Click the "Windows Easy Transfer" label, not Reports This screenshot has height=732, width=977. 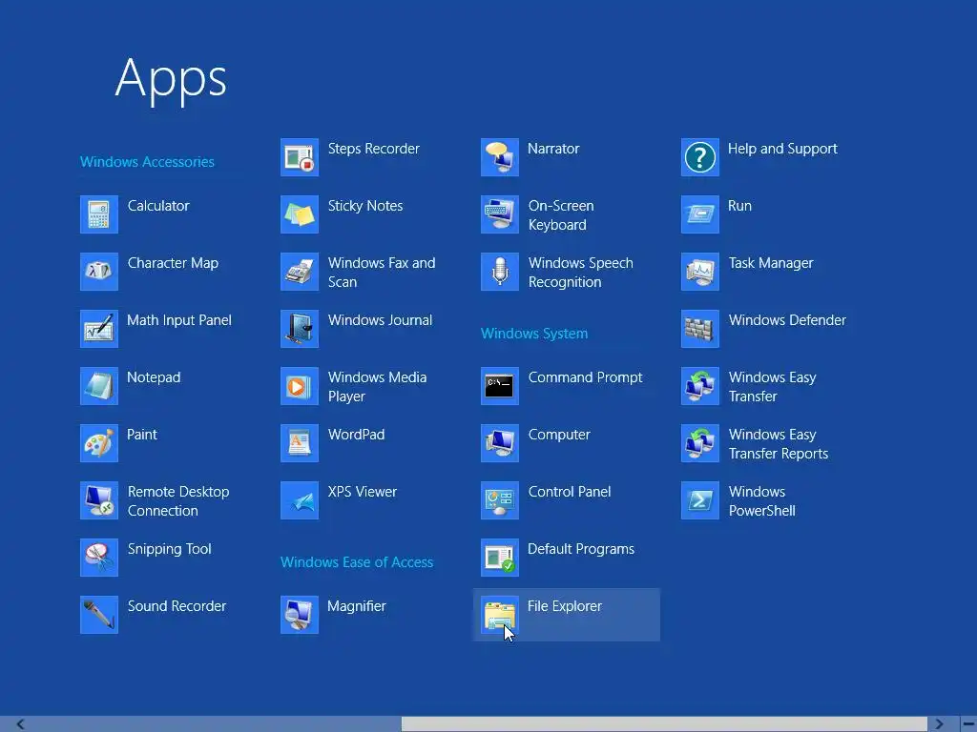773,387
